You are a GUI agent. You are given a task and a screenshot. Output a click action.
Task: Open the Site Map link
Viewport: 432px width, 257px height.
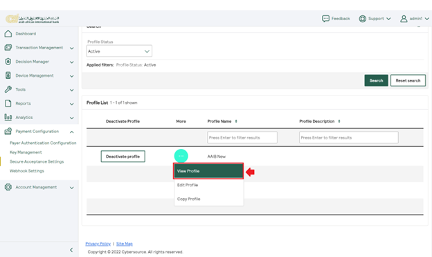(x=124, y=244)
